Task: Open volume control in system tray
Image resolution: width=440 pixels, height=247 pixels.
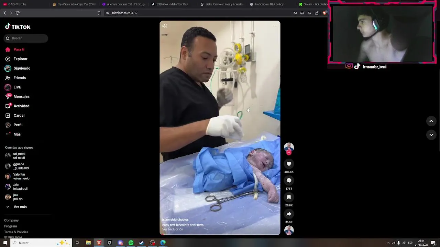Action: 393,243
